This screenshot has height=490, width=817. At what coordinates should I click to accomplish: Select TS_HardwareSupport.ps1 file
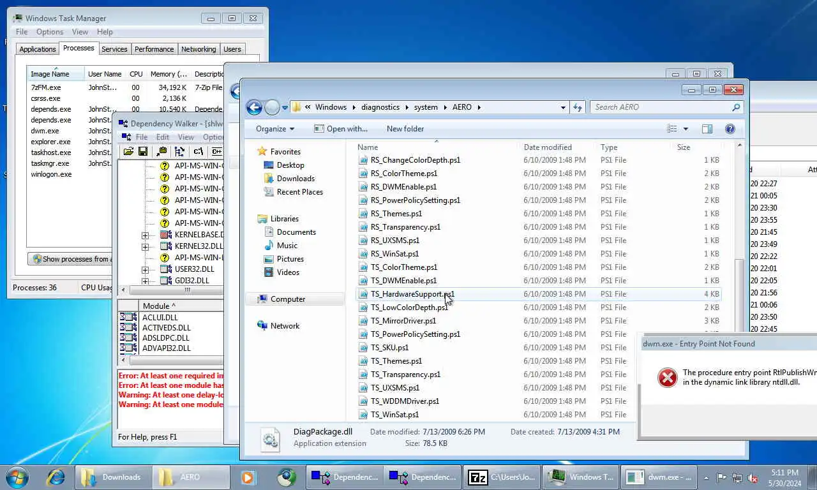tap(538, 294)
